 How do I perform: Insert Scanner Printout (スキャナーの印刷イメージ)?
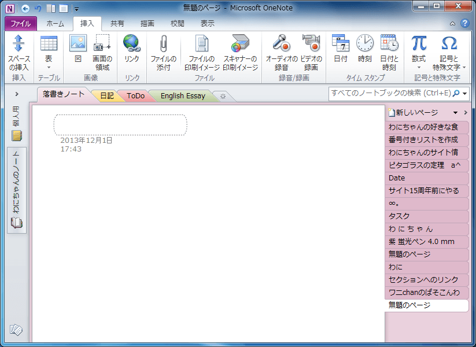tap(240, 53)
